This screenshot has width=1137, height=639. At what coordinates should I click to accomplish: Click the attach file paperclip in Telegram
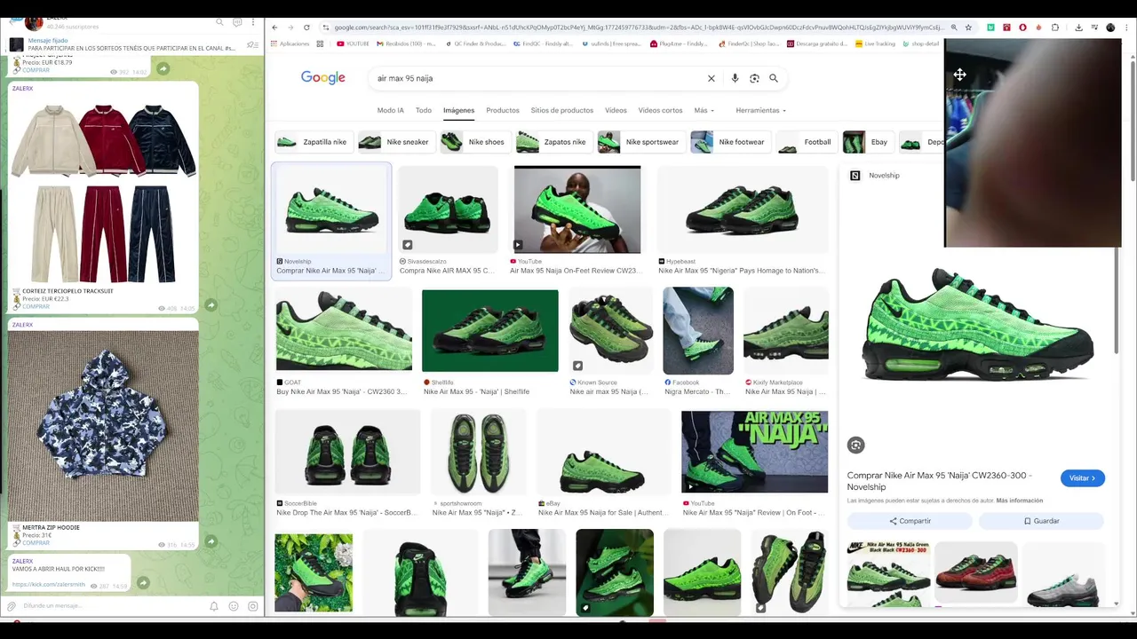pos(12,606)
